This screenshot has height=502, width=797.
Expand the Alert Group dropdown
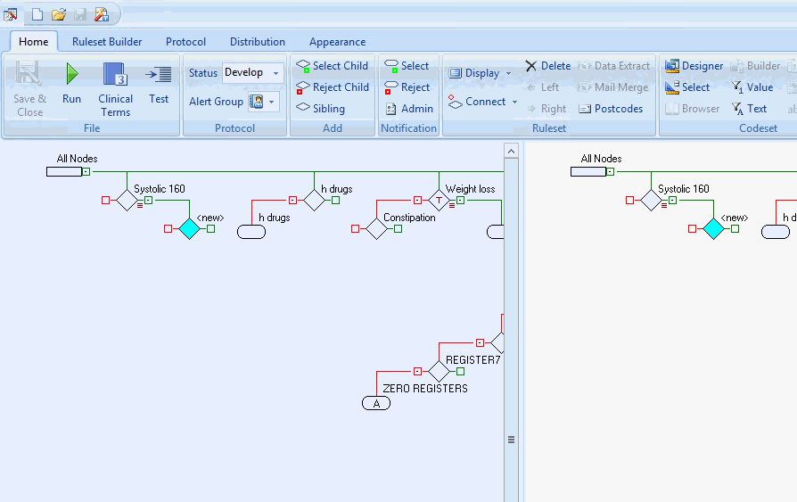(263, 102)
